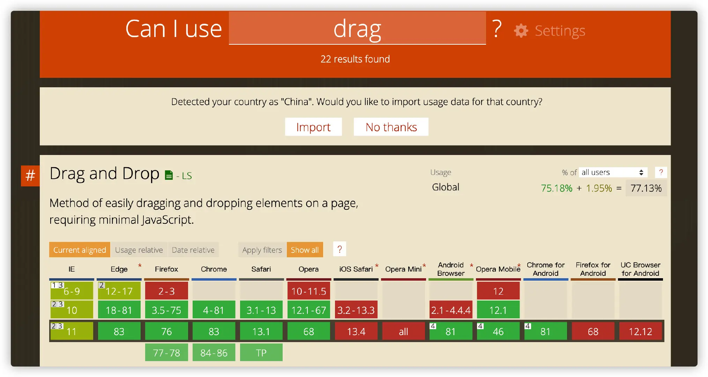Click the red Opera Mini all cell
708x377 pixels.
403,331
